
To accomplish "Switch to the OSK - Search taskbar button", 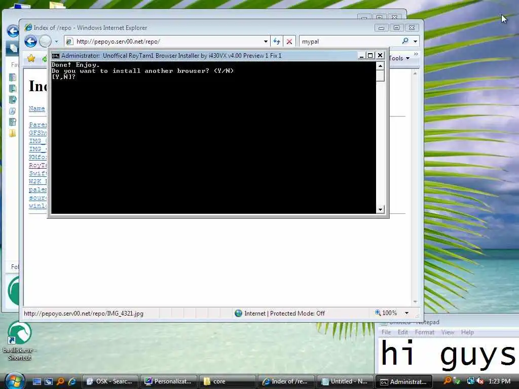I will pos(110,381).
